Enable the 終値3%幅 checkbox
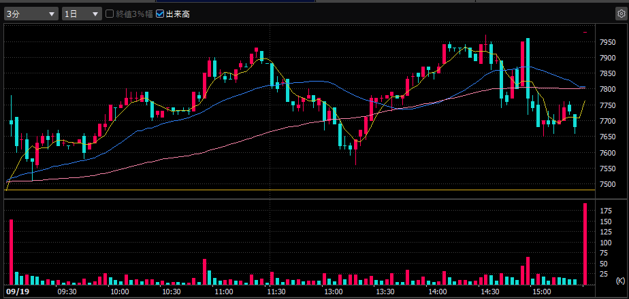Screen dimensions: 629x299 coord(110,14)
